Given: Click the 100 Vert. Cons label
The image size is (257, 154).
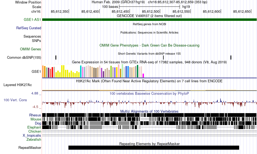Looking at the screenshot, I should pos(15,100).
